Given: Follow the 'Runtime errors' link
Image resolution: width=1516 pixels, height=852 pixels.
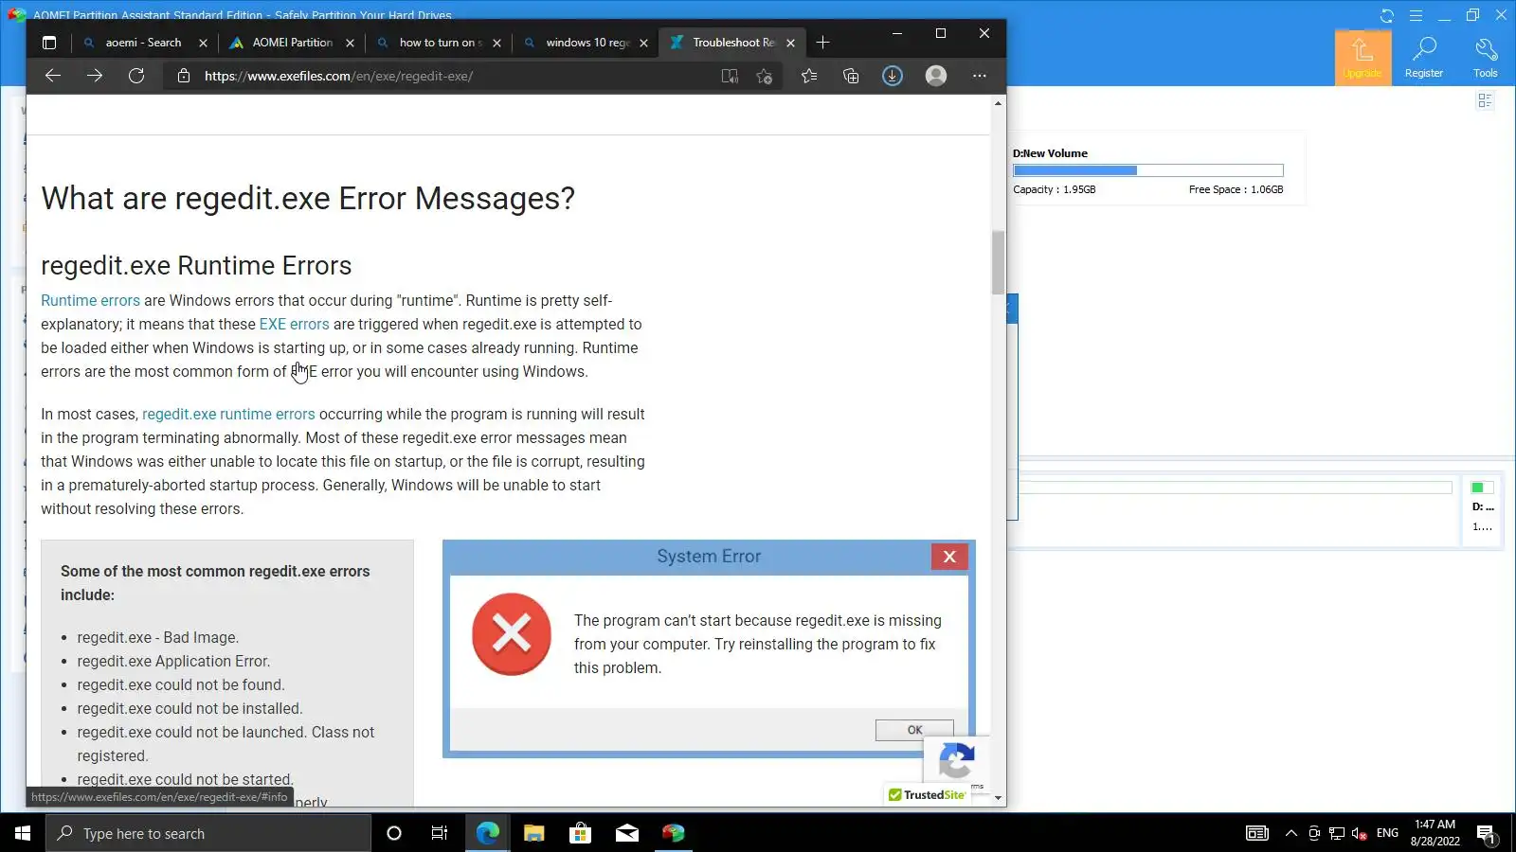Looking at the screenshot, I should pos(90,300).
